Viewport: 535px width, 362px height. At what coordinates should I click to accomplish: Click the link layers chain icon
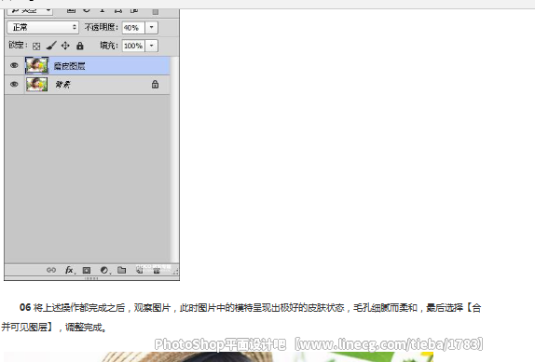[x=51, y=270]
